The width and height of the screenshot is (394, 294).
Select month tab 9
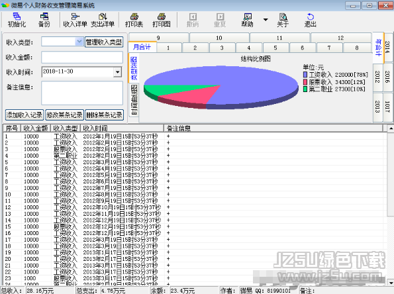(x=158, y=38)
